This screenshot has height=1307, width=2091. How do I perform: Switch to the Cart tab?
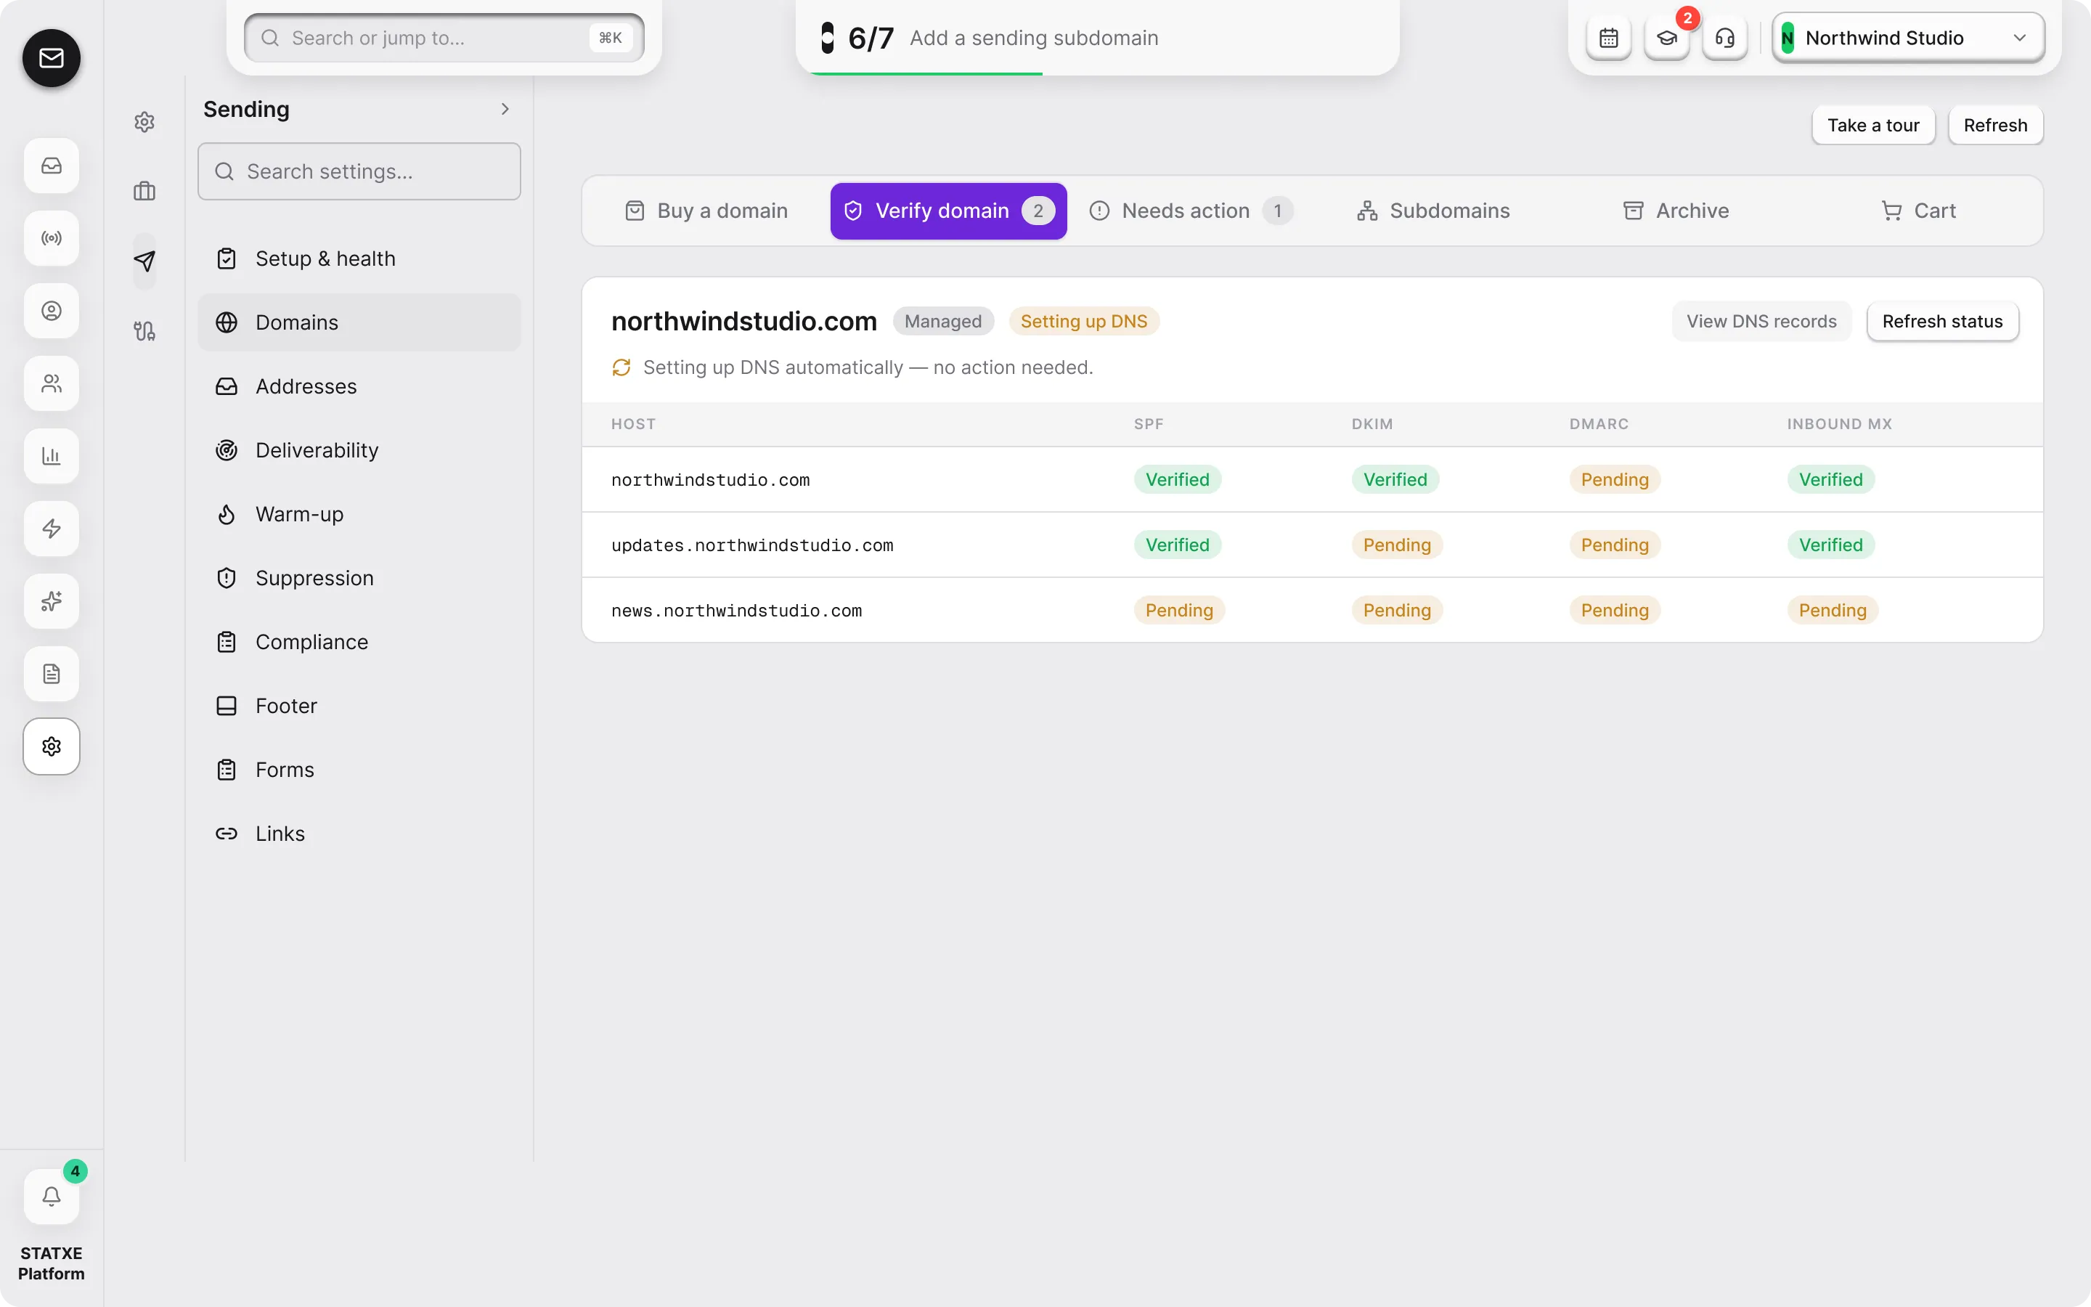[x=1918, y=211]
